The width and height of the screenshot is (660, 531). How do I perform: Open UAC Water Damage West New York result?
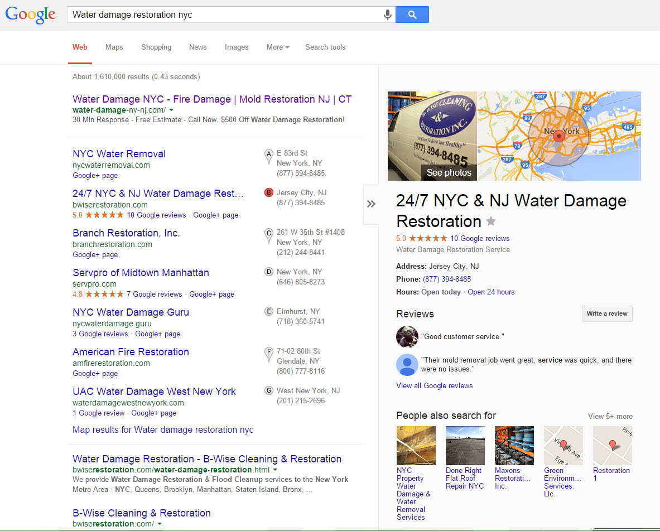pyautogui.click(x=154, y=392)
